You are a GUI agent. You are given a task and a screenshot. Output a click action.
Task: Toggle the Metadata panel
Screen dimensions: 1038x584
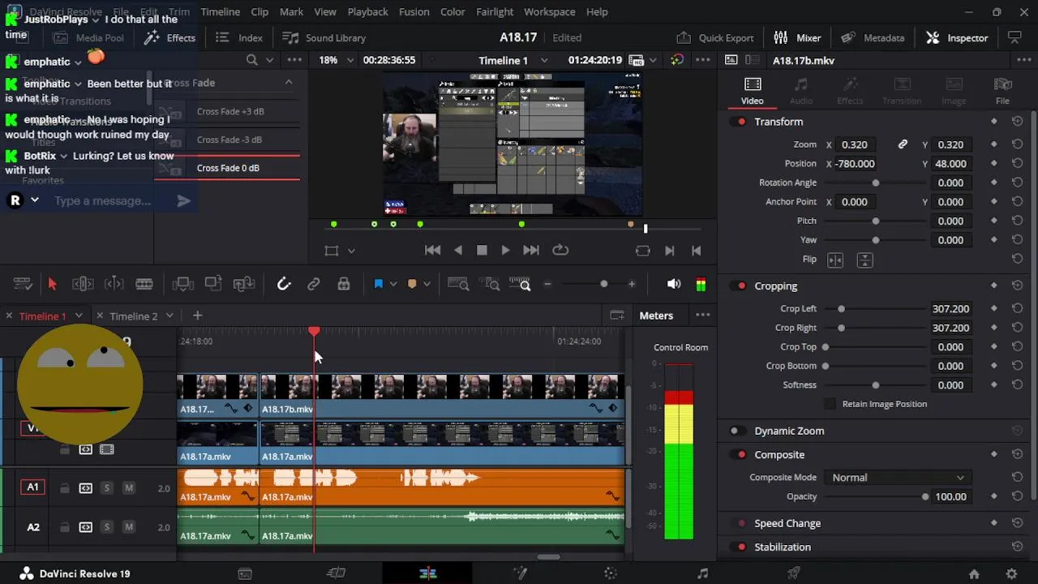click(873, 37)
